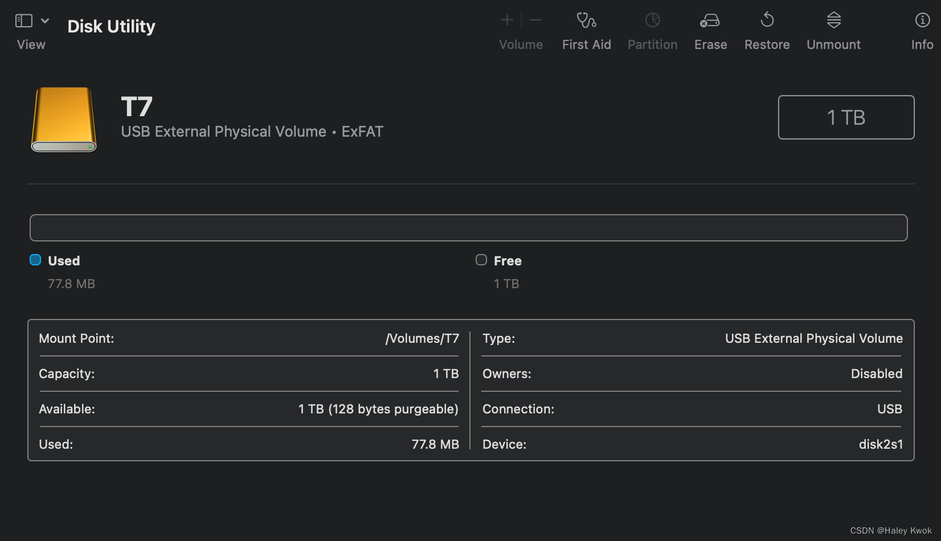Run First Aid stethoscope icon
The height and width of the screenshot is (541, 941).
tap(586, 21)
